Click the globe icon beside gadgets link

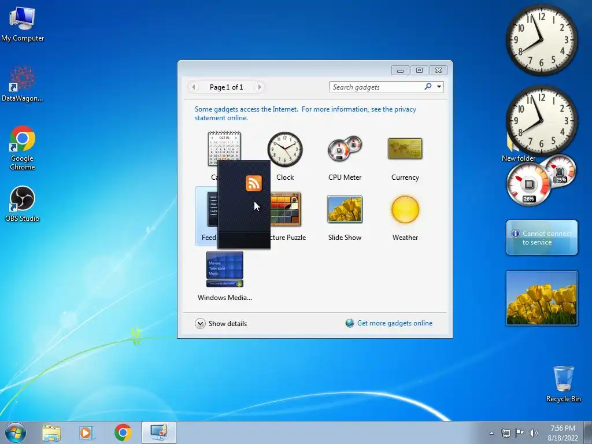(x=350, y=323)
